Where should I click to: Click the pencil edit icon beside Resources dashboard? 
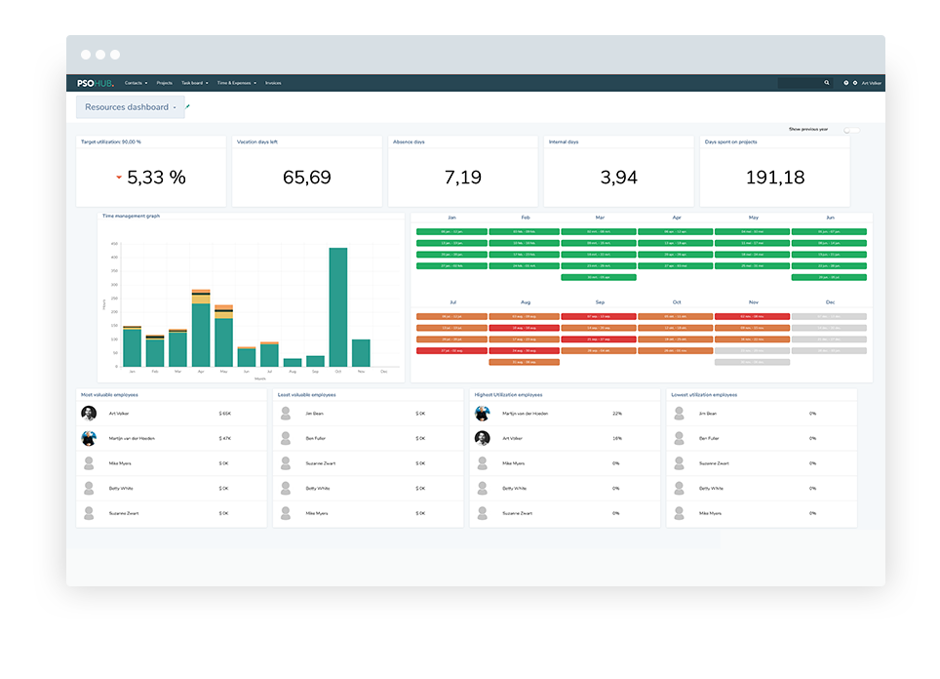point(188,106)
